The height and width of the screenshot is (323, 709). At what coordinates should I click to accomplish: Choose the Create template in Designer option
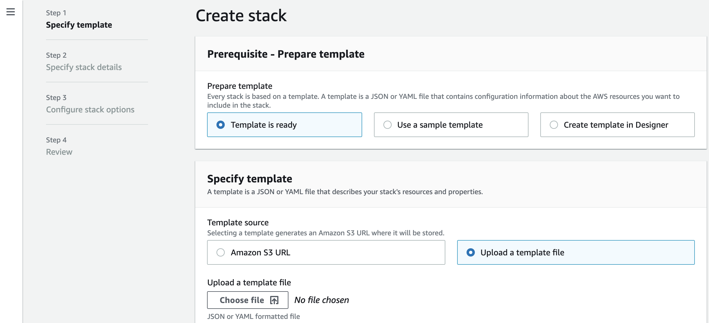(617, 125)
